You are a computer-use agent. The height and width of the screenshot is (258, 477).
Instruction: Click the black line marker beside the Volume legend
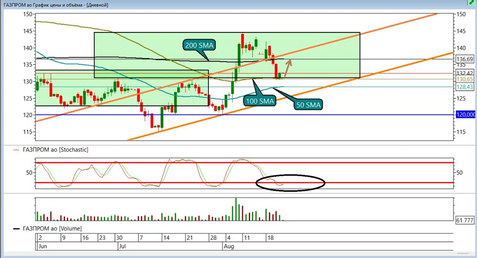click(x=16, y=229)
